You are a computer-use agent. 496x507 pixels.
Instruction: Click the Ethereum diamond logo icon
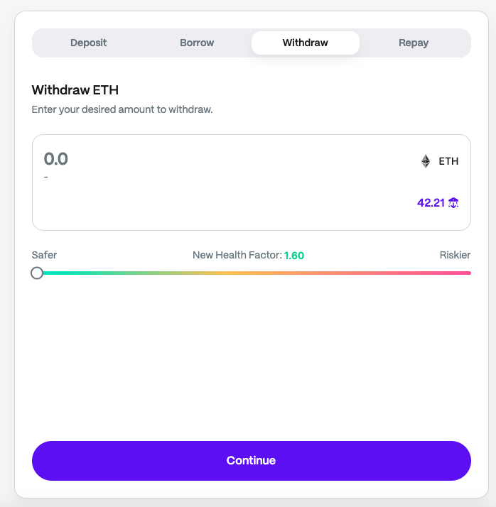click(426, 161)
